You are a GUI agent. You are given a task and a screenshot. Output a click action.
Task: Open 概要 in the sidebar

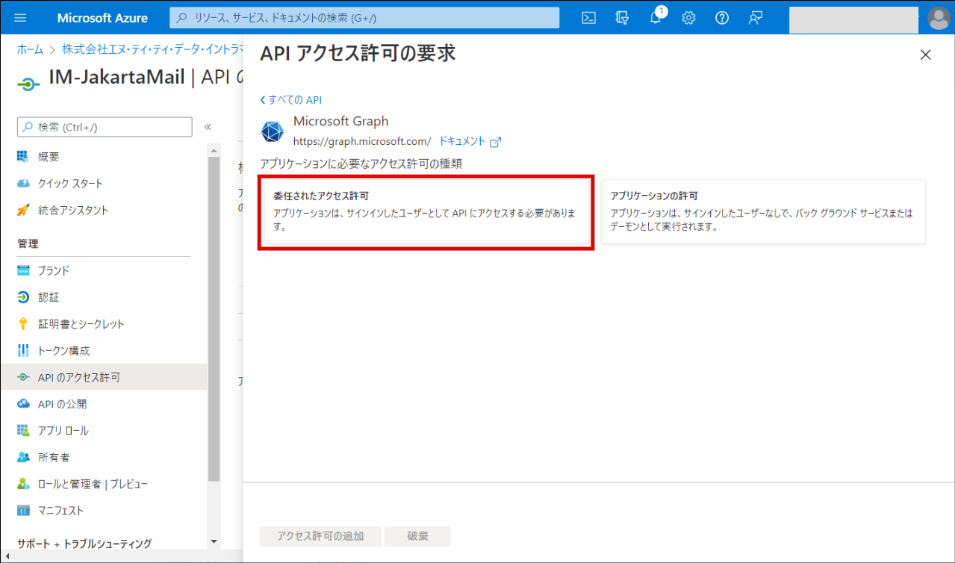click(49, 157)
